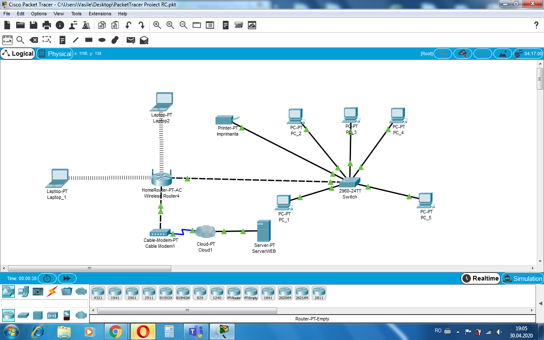Select the Draw Line tool
The width and height of the screenshot is (544, 340).
76,40
